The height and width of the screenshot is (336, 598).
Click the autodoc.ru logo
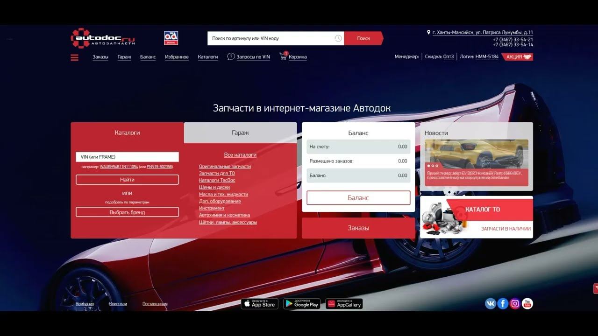[x=103, y=38]
